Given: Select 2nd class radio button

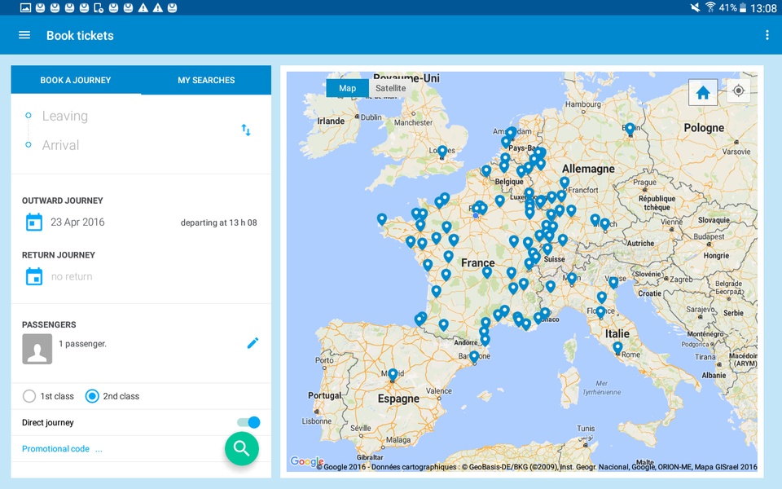Looking at the screenshot, I should tap(92, 396).
